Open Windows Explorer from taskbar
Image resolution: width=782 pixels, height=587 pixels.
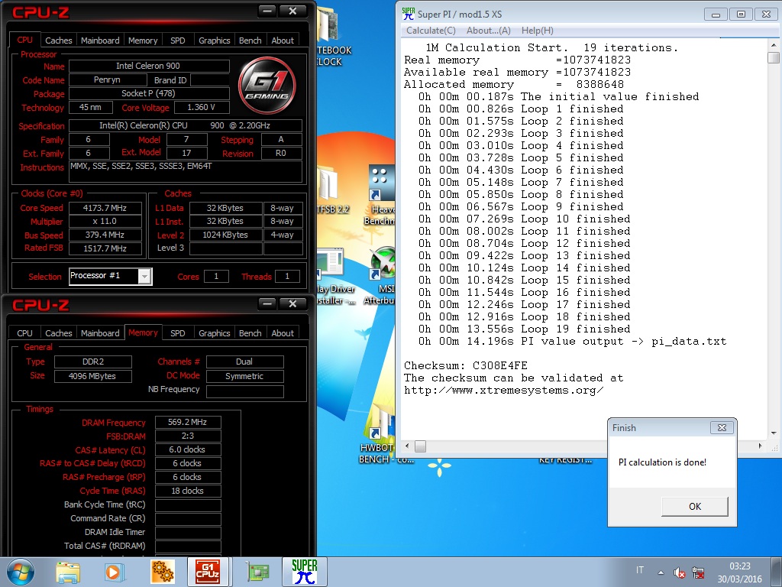(68, 572)
